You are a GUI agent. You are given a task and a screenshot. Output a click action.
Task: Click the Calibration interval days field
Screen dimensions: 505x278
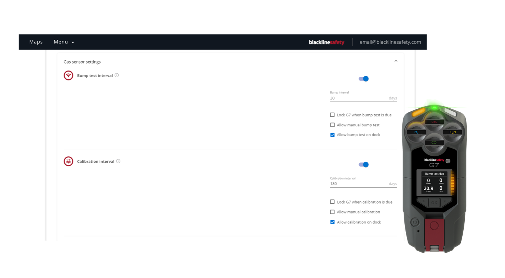[358, 184]
